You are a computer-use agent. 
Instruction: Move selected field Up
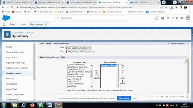(x=122, y=73)
